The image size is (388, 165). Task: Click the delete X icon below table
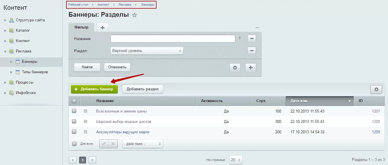(x=113, y=144)
